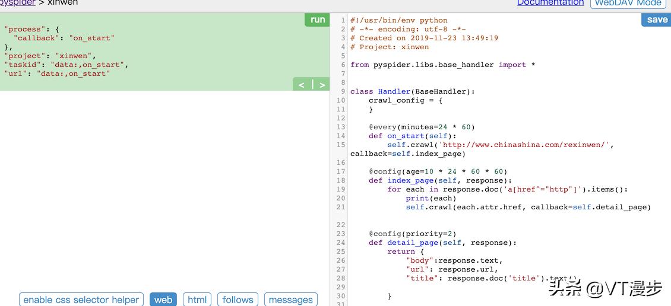The width and height of the screenshot is (671, 306).
Task: Click the xinwen project name
Action: [x=62, y=3]
